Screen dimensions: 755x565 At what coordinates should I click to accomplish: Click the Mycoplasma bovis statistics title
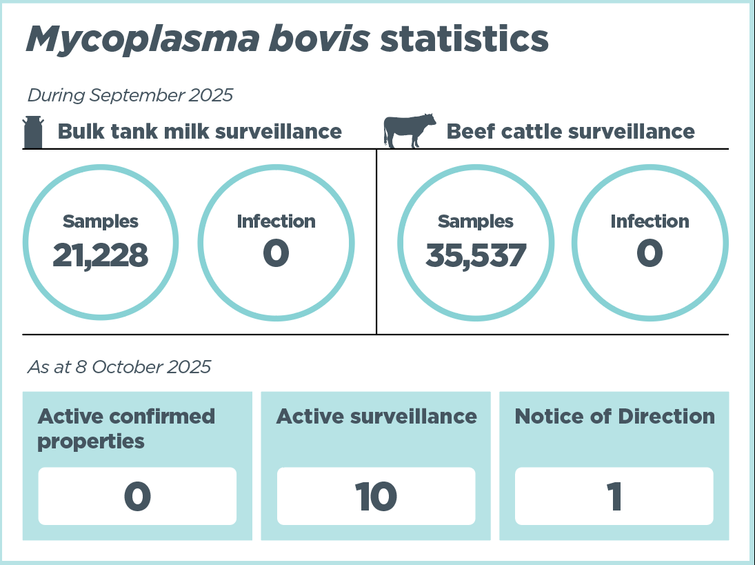[287, 39]
